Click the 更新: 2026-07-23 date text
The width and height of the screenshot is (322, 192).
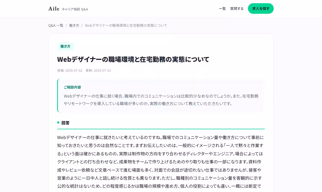point(98,71)
